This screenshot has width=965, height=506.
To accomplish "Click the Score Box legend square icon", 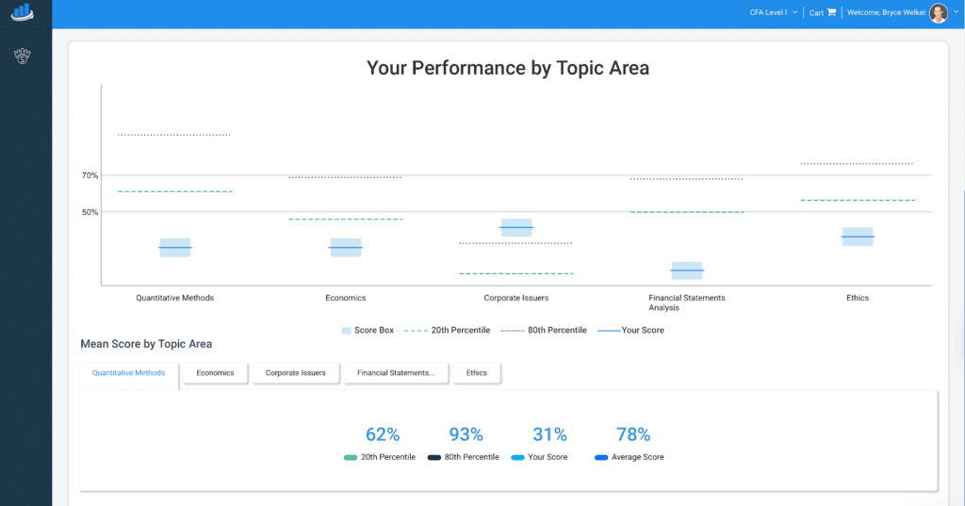I will coord(346,331).
